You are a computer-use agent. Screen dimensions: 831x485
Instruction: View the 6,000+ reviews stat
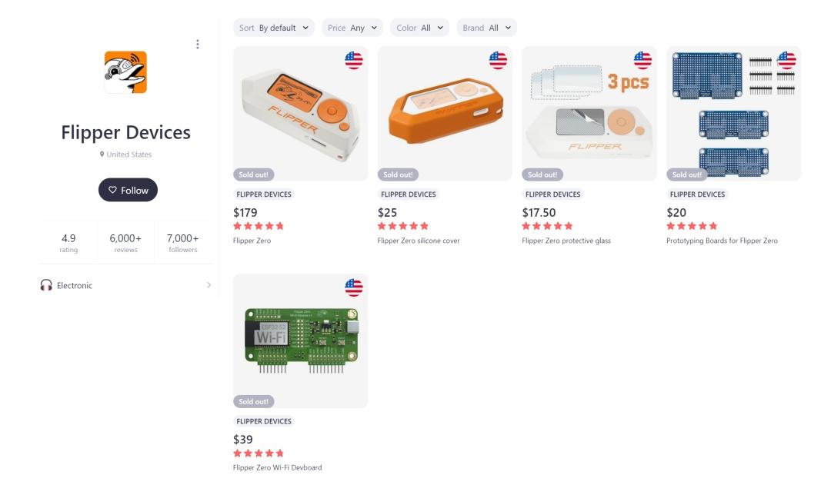[x=125, y=243]
